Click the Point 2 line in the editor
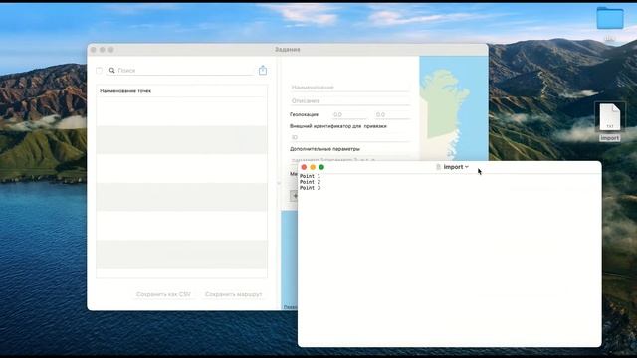The image size is (637, 358). click(310, 182)
